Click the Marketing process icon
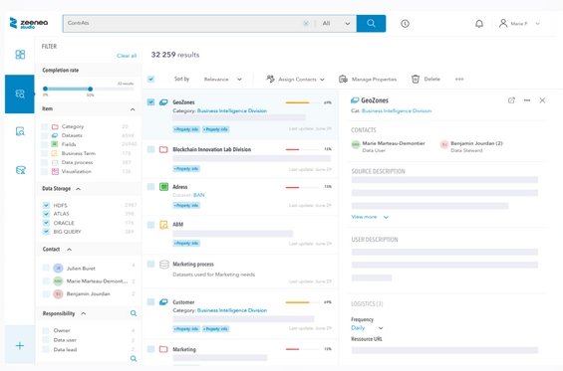The width and height of the screenshot is (563, 371). click(164, 265)
